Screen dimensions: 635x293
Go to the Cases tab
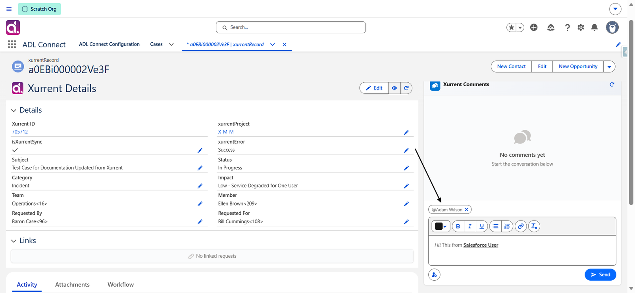tap(156, 44)
